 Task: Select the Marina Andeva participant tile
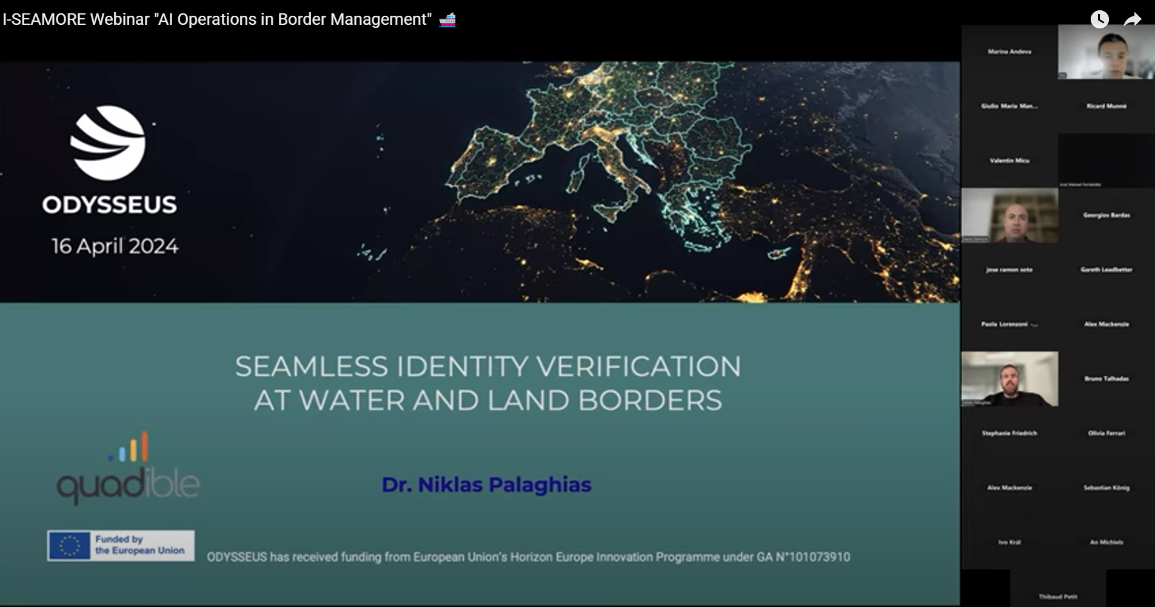pyautogui.click(x=1009, y=52)
